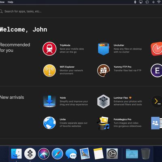Click 'Transfer files fast via FTP' text
Screen dimensions: 162x162
point(128,70)
